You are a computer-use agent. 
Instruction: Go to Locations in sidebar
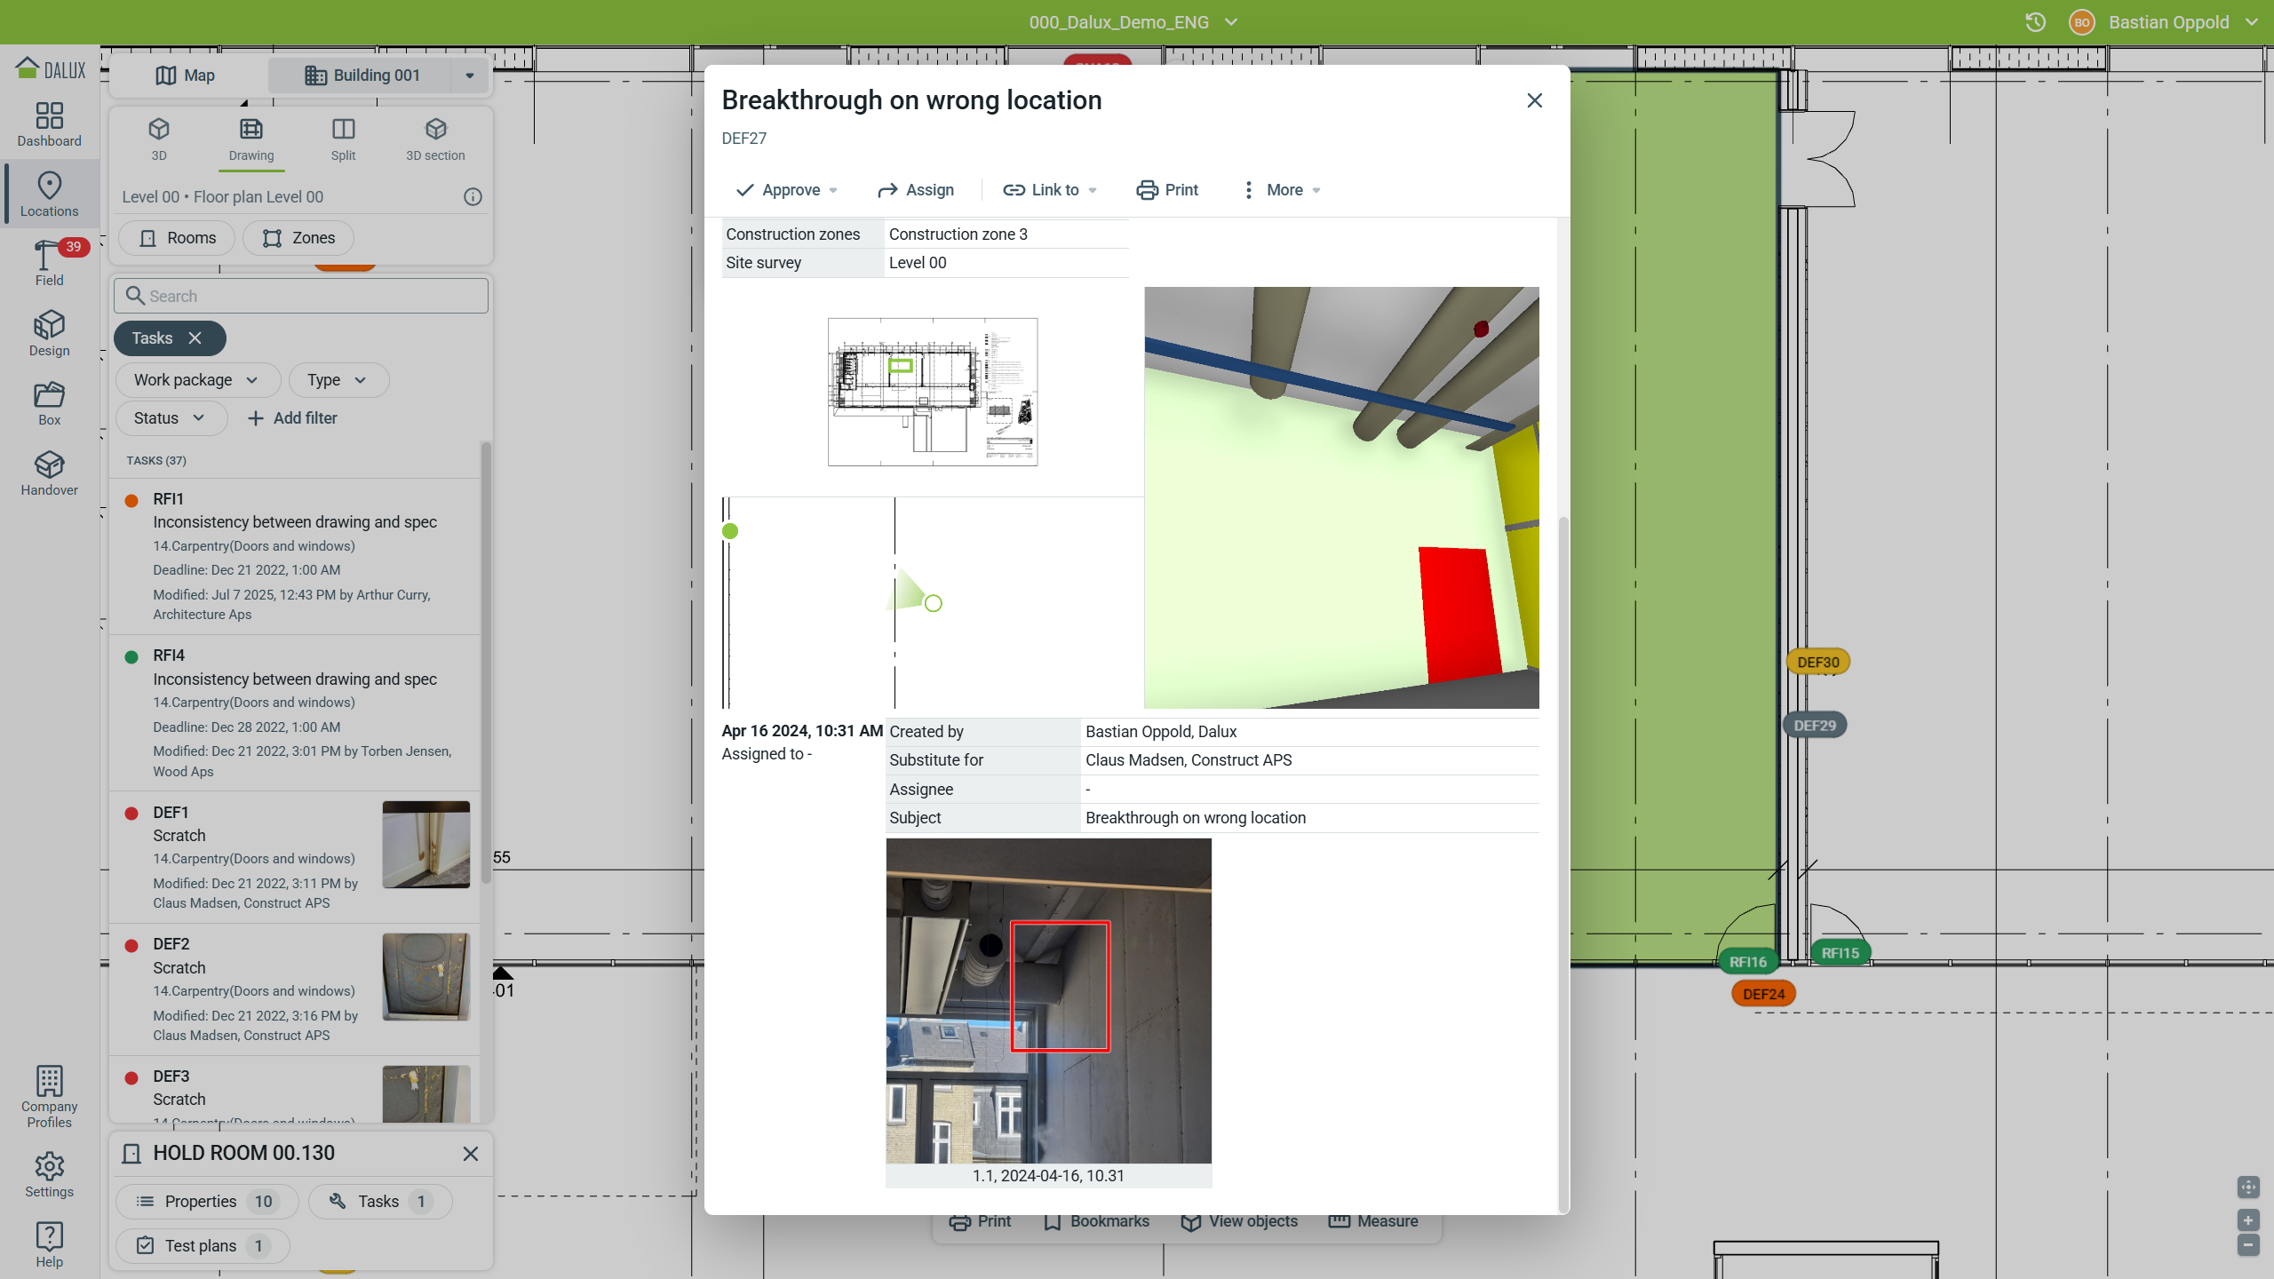pos(50,195)
